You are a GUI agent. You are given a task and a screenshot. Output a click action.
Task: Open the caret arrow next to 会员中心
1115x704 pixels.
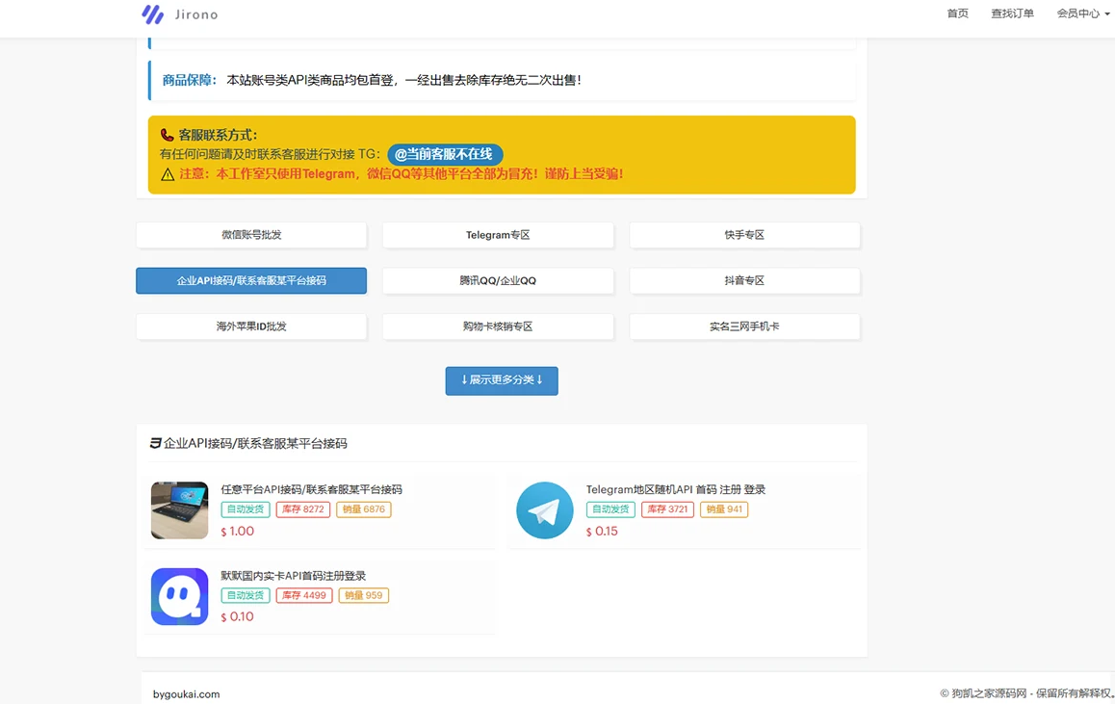[1105, 14]
